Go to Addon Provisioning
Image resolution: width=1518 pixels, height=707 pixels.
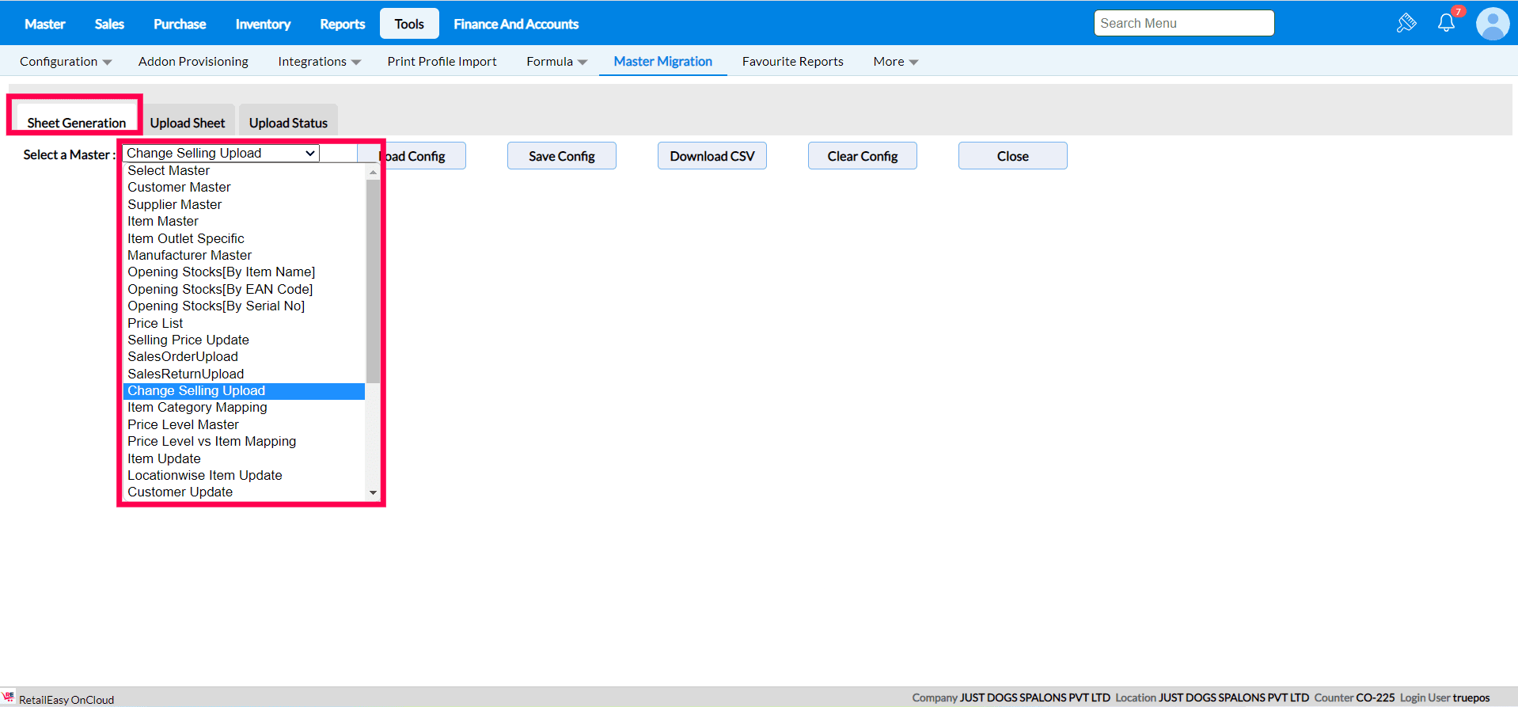tap(193, 62)
